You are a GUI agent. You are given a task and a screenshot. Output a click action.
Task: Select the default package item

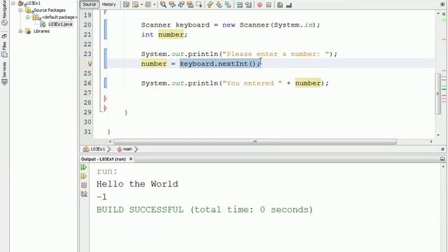[x=59, y=17]
